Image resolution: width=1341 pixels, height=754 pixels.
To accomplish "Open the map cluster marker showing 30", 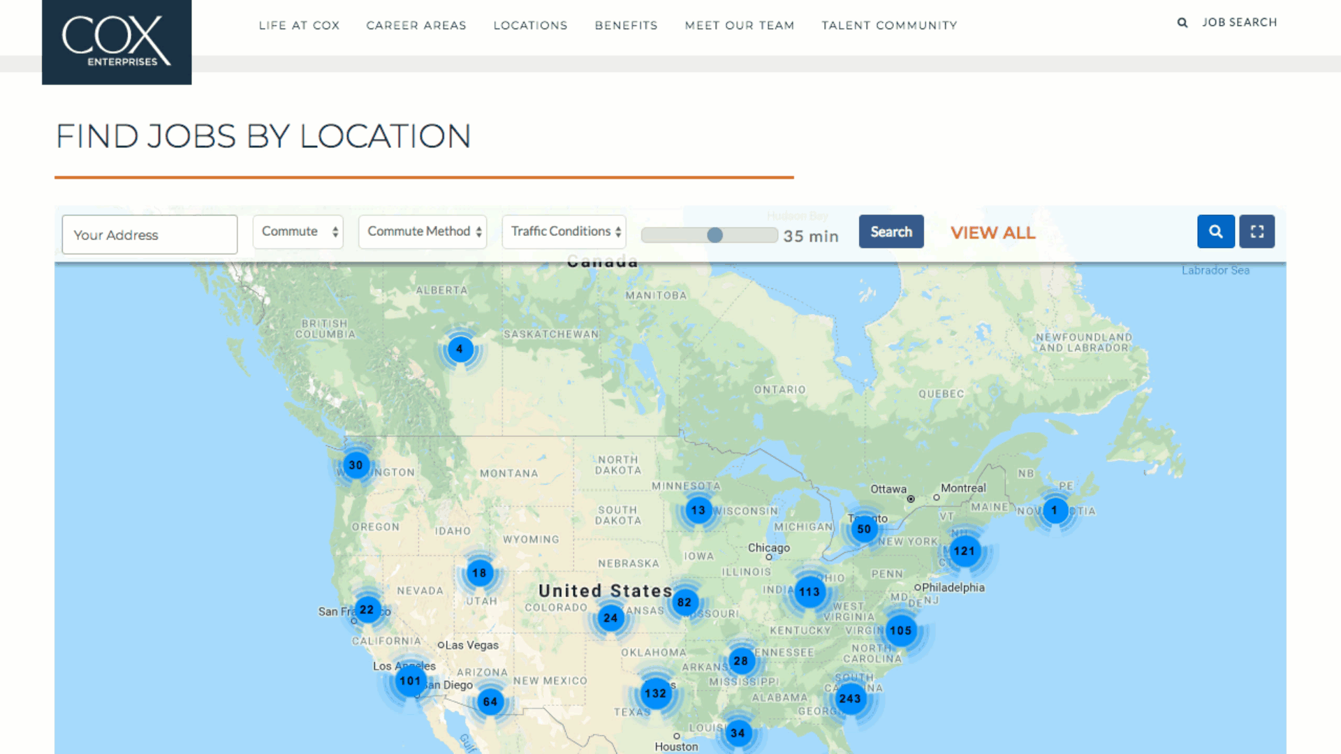I will (356, 465).
